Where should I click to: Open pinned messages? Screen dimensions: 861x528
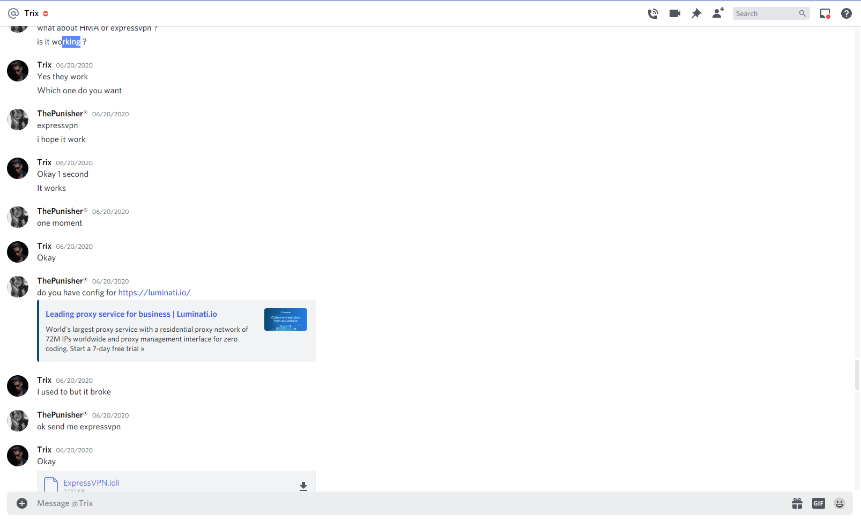click(x=696, y=13)
